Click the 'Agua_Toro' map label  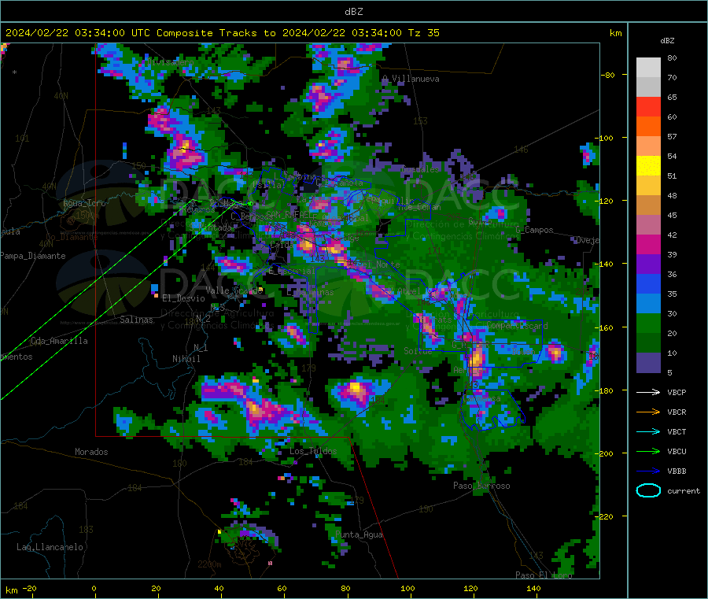pos(84,203)
